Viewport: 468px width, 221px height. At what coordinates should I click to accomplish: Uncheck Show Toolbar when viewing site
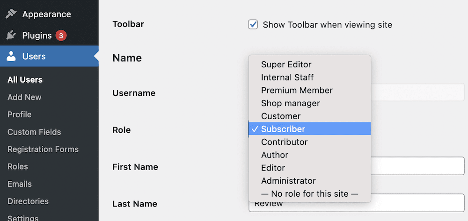[253, 24]
